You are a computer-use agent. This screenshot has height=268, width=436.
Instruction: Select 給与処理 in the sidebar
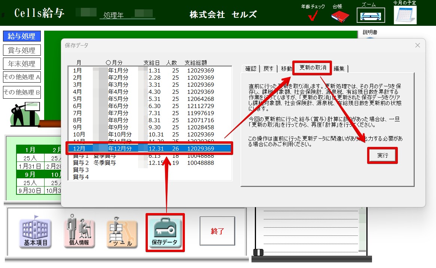pos(21,36)
